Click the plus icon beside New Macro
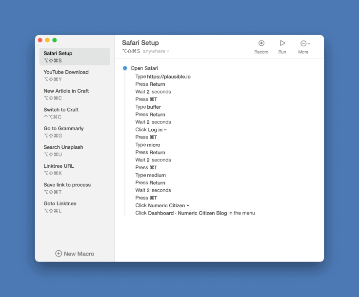Viewport: 359px width, 297px height. pyautogui.click(x=59, y=254)
